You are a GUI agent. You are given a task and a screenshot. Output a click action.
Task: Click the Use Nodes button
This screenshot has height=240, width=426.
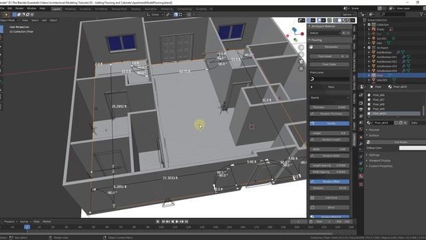396,142
